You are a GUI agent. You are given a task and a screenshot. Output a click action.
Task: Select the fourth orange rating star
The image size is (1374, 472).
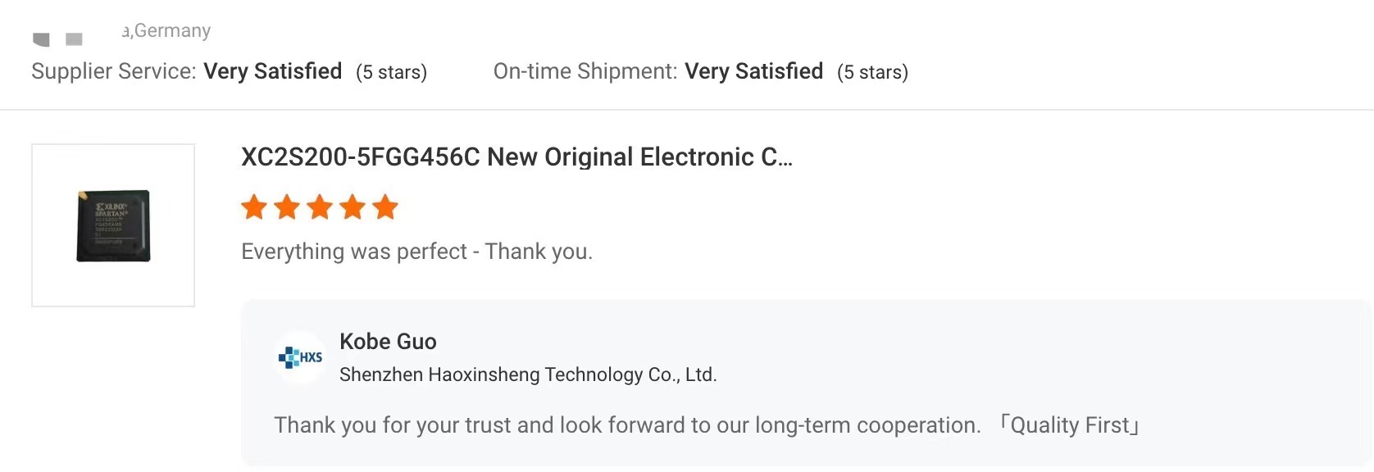(353, 207)
